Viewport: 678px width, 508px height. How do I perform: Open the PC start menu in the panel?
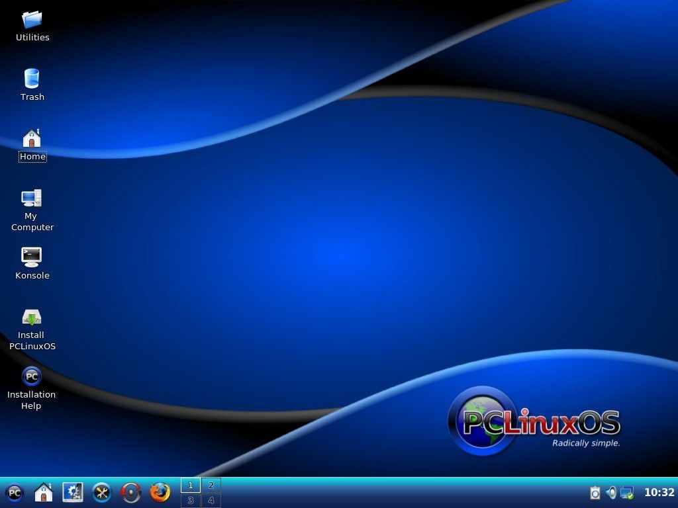coord(15,493)
